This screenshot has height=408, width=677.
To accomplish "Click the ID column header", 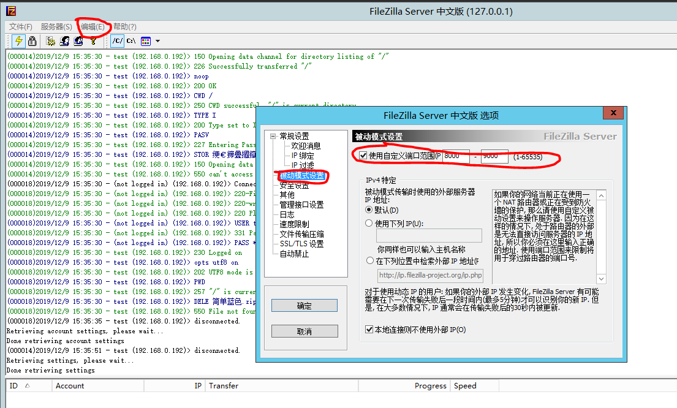I will [29, 385].
